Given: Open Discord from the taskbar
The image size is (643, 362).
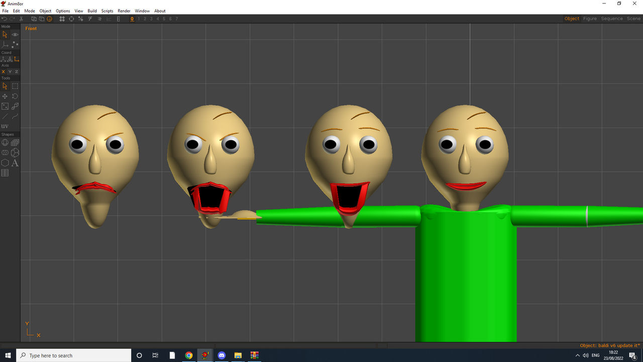Looking at the screenshot, I should [x=222, y=355].
